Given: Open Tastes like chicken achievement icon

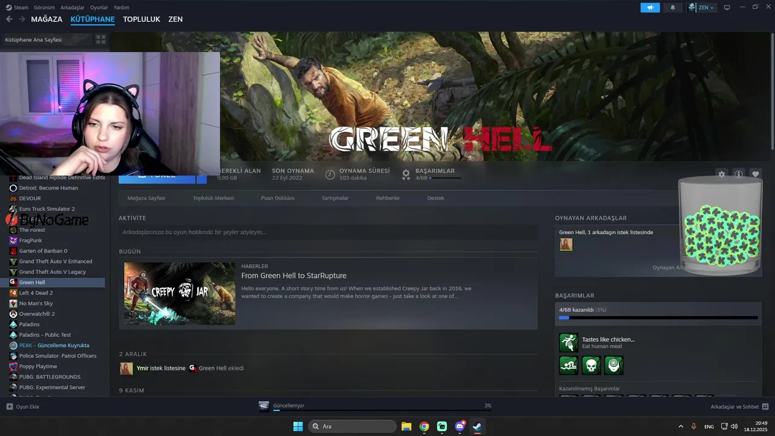Looking at the screenshot, I should [x=569, y=343].
